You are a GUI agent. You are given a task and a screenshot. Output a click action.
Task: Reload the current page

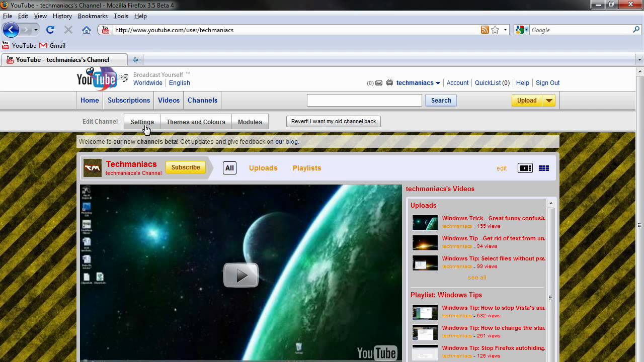click(50, 30)
